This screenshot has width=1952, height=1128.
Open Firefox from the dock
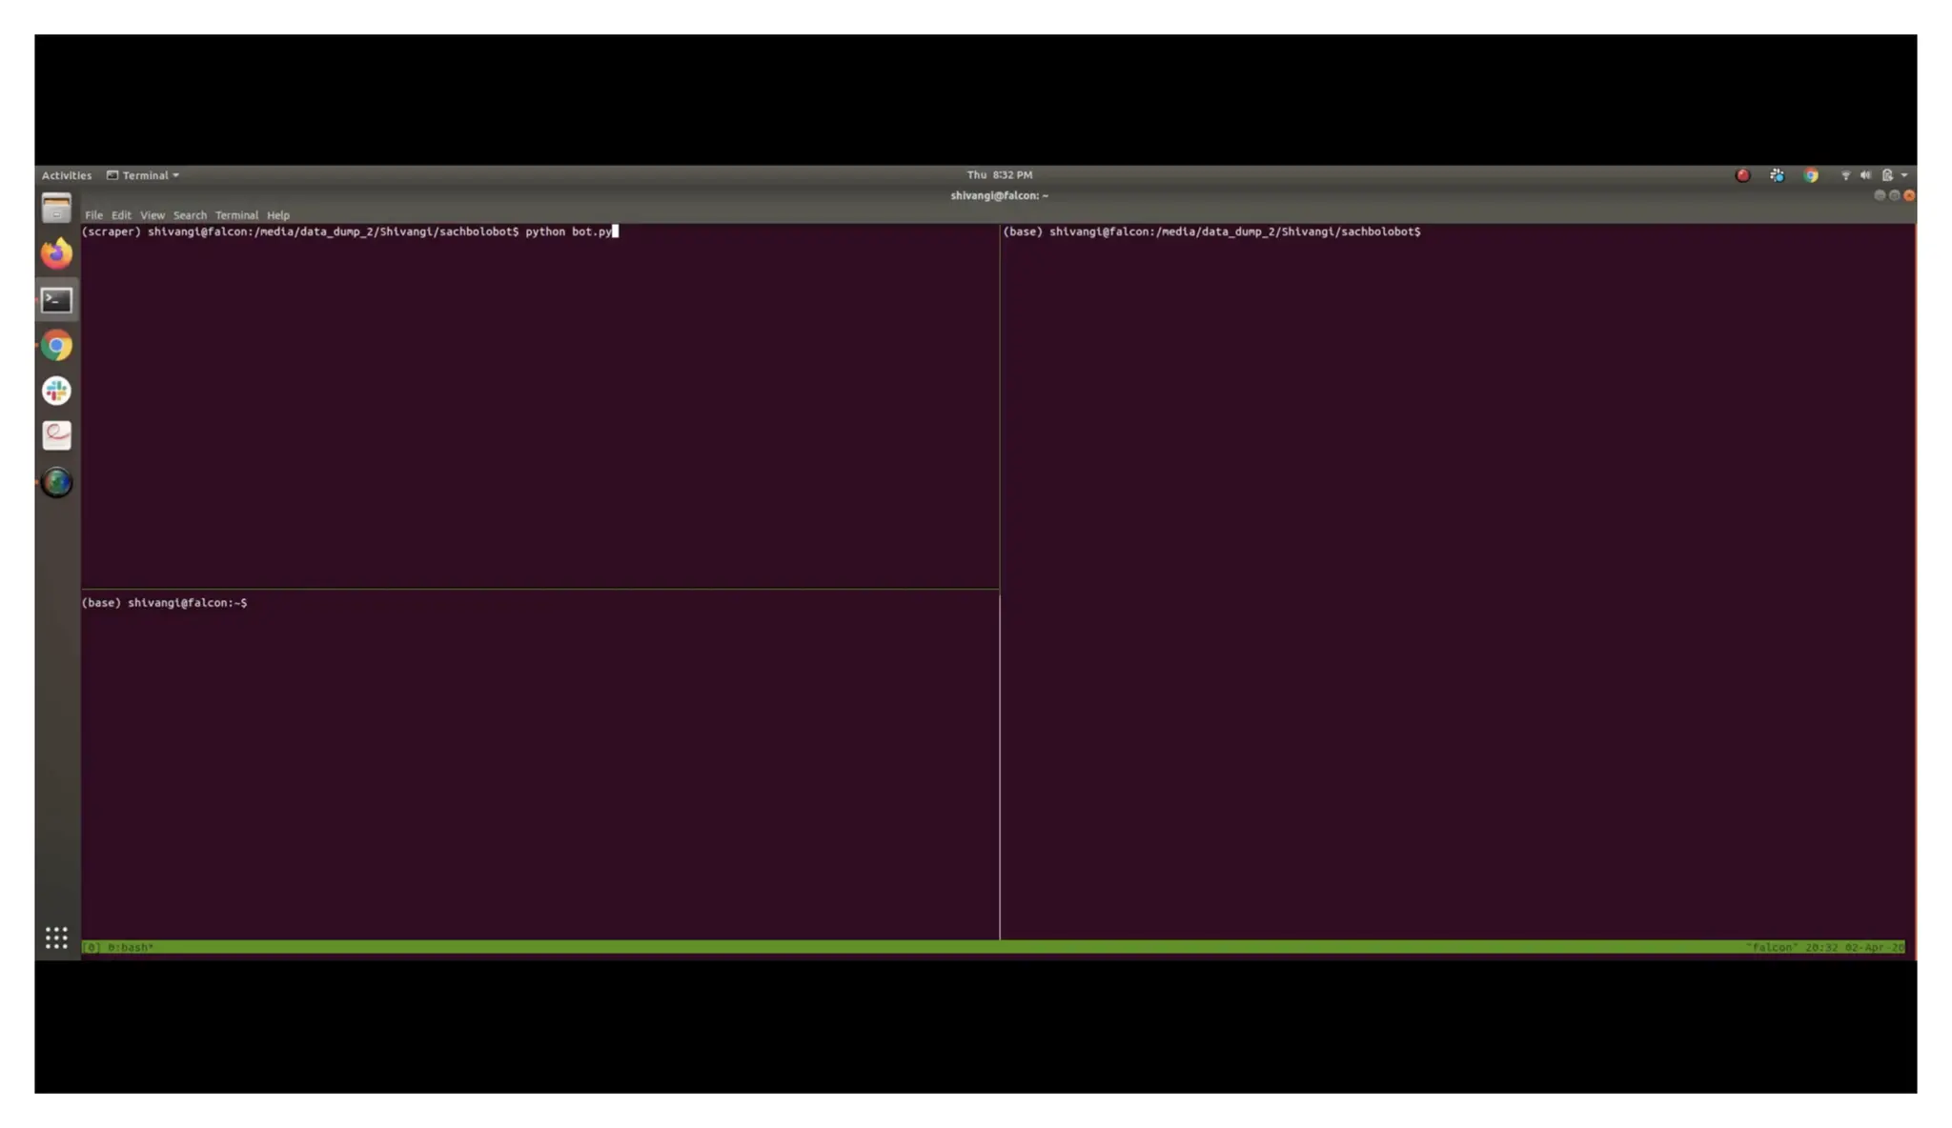(x=56, y=253)
